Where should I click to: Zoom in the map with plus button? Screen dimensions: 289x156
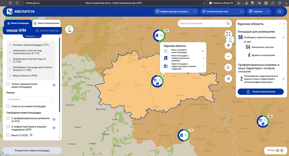coord(228,45)
